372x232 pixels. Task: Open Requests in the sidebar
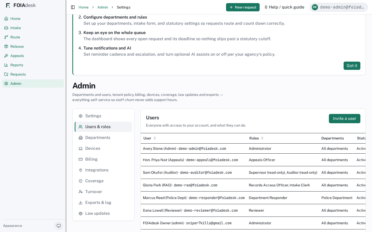(x=33, y=74)
